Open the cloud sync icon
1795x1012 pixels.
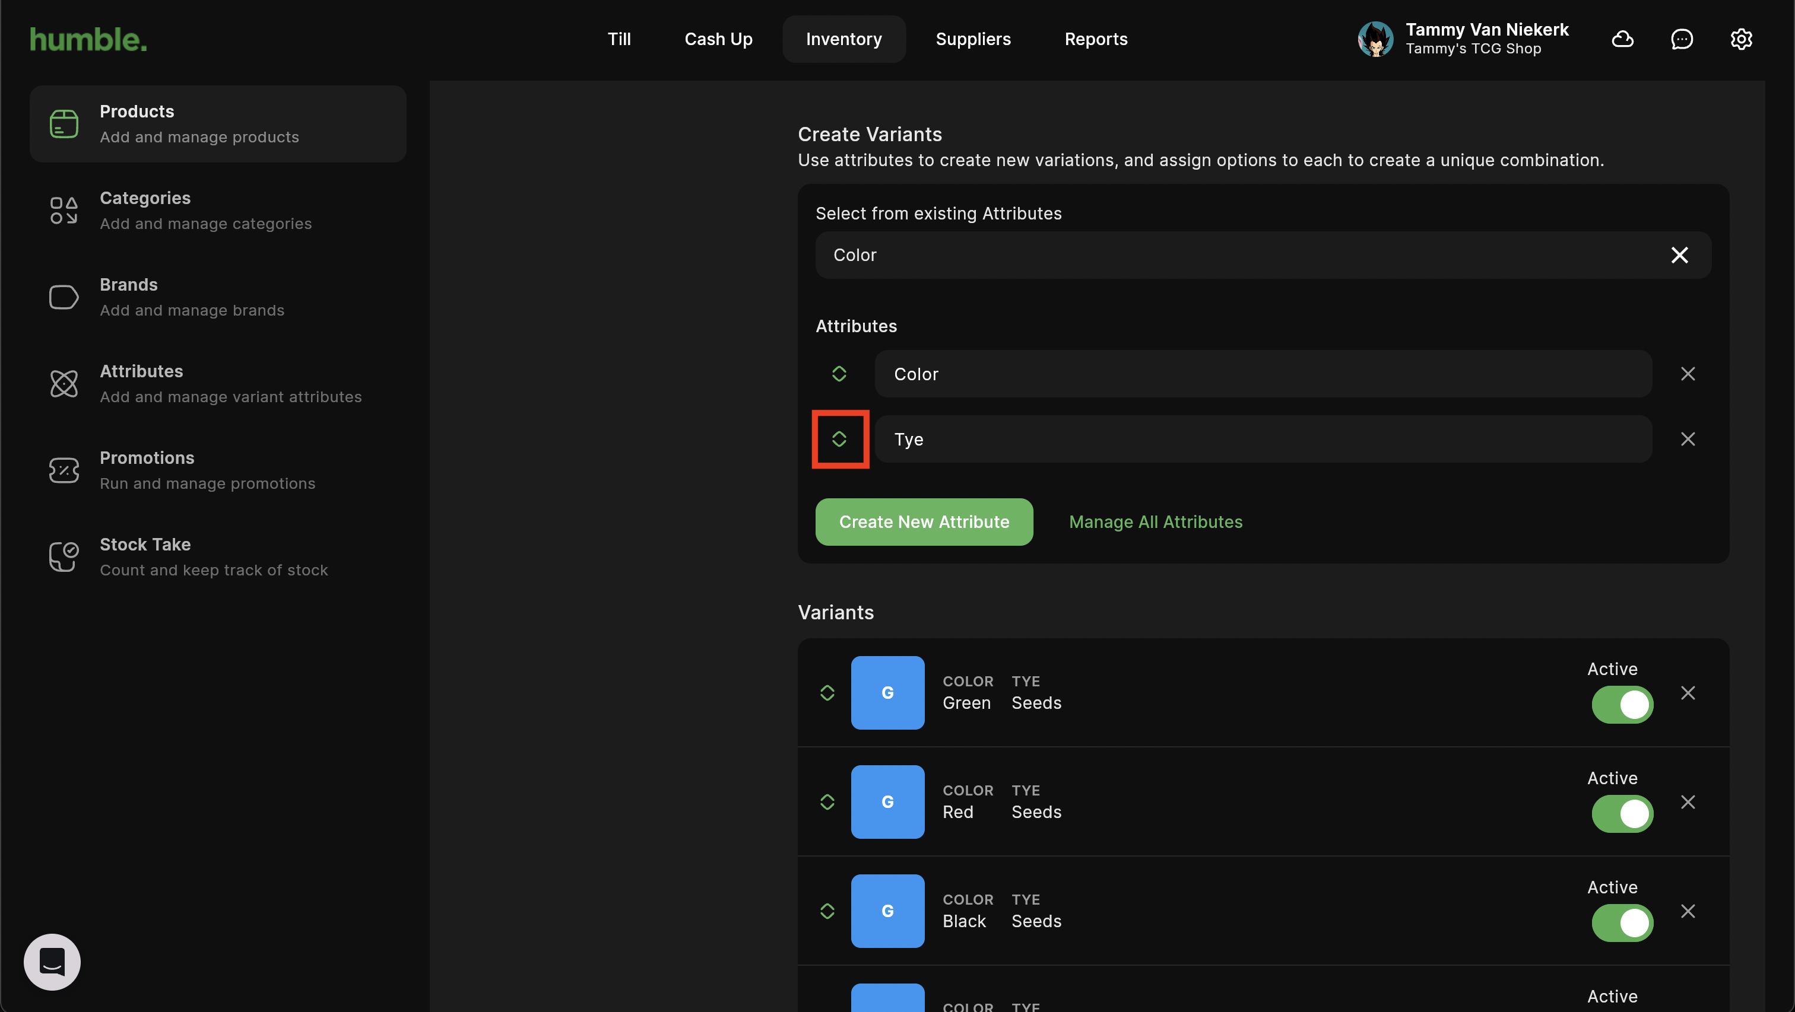1622,39
